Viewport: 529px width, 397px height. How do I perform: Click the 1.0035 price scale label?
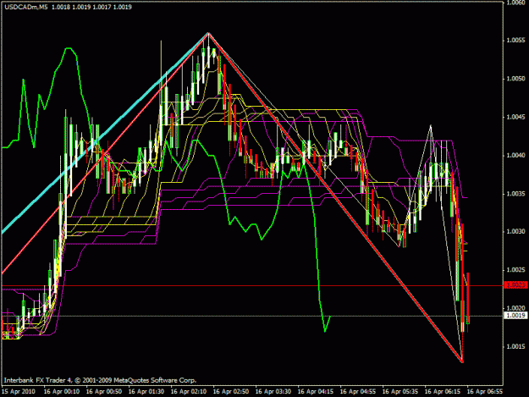click(516, 194)
